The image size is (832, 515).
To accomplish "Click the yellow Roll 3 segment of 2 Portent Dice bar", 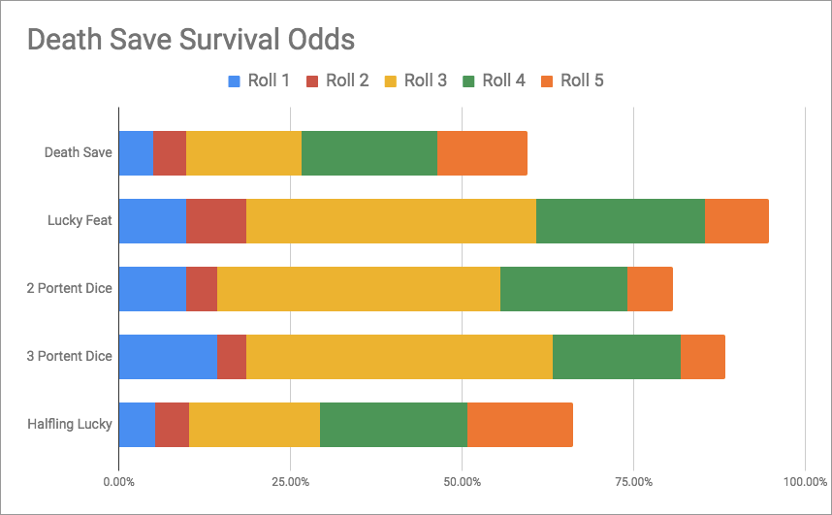I will click(x=359, y=289).
